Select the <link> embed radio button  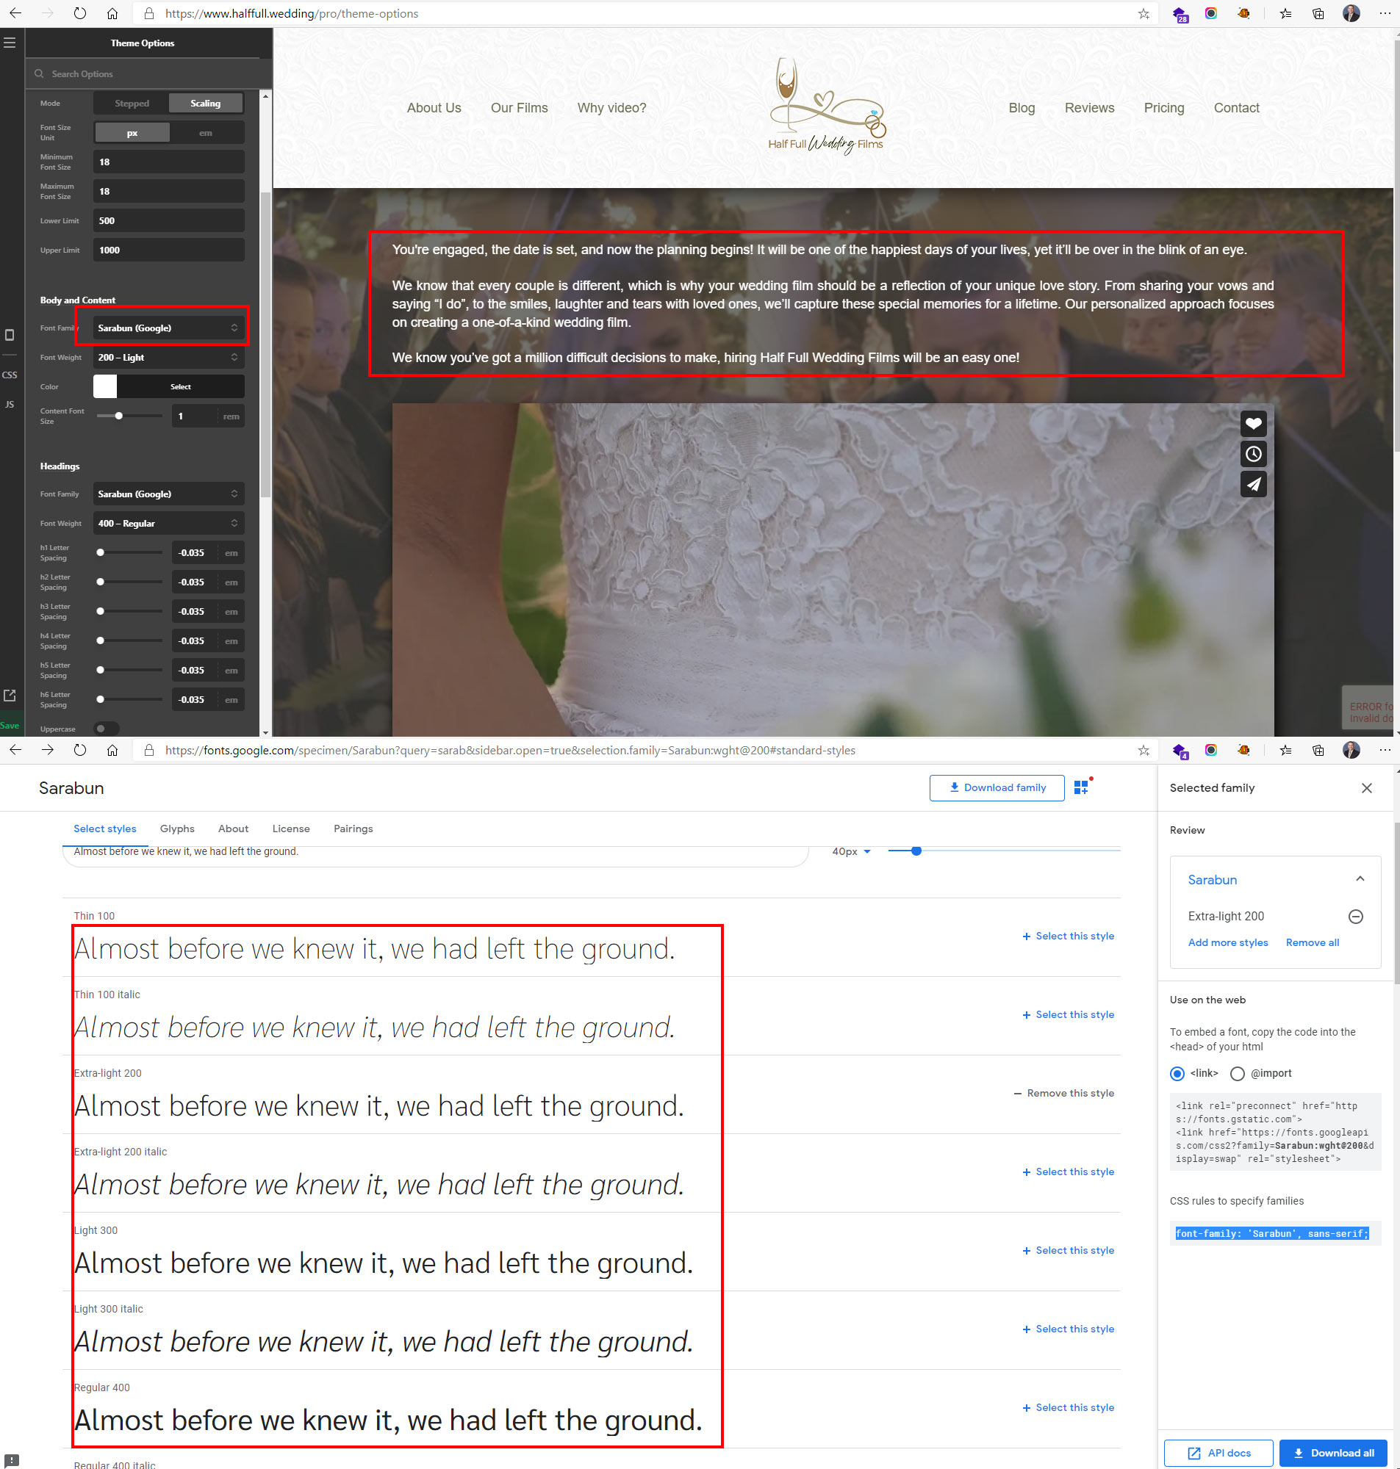pyautogui.click(x=1177, y=1074)
